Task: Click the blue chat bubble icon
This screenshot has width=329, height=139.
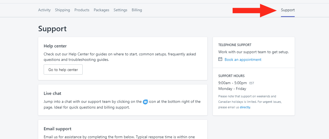Action: click(145, 102)
